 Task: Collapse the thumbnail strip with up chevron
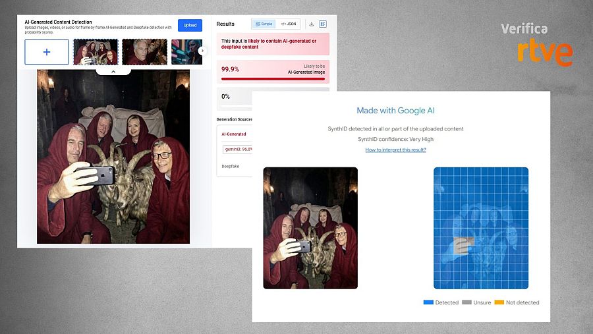113,70
